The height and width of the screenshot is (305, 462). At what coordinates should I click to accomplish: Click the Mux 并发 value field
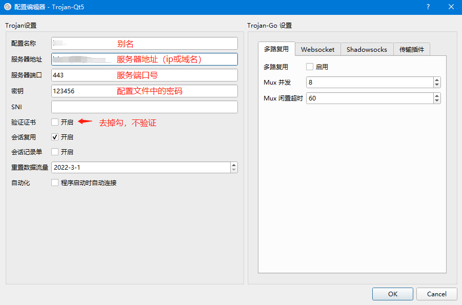tap(370, 82)
